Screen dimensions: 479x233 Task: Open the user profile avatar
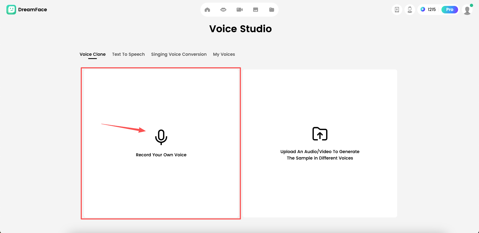[x=467, y=10]
